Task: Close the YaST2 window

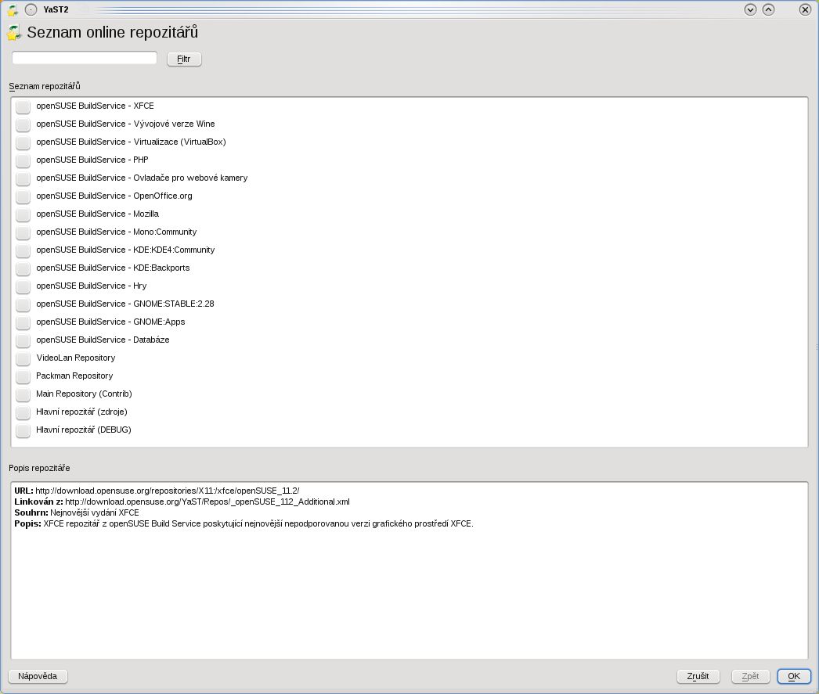Action: click(x=805, y=9)
